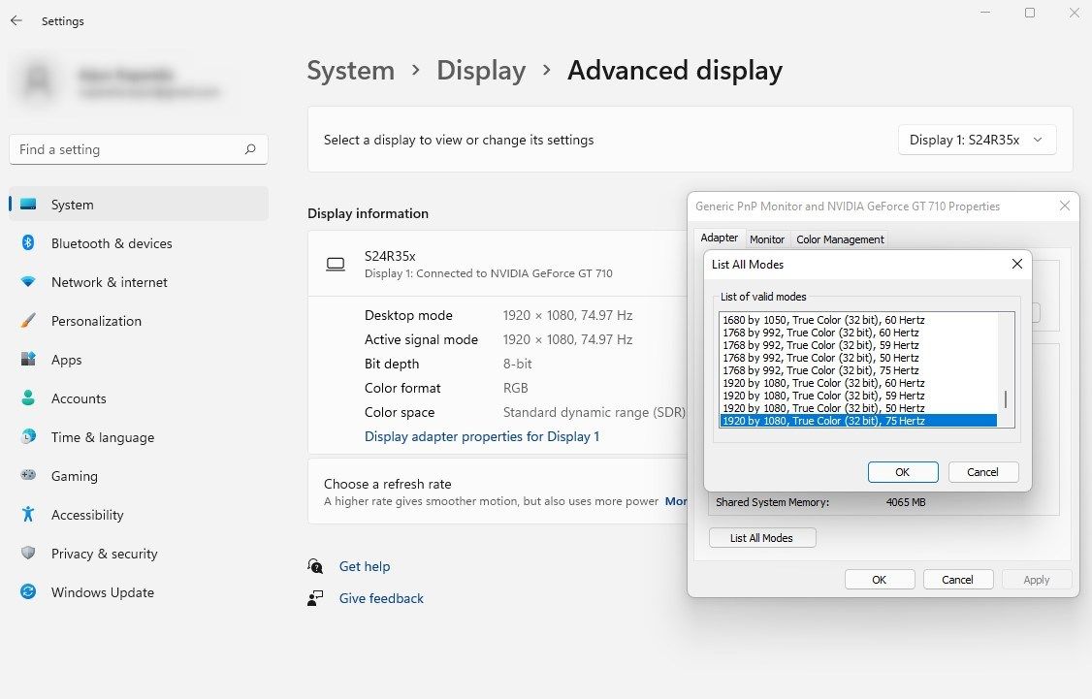1092x699 pixels.
Task: Click the Accessibility figure icon
Action: click(x=28, y=514)
